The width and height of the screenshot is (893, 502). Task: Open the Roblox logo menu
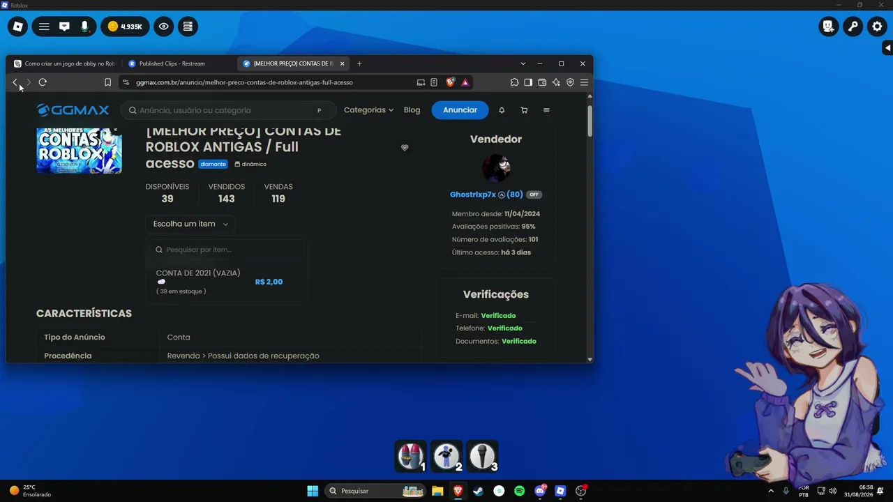point(17,26)
